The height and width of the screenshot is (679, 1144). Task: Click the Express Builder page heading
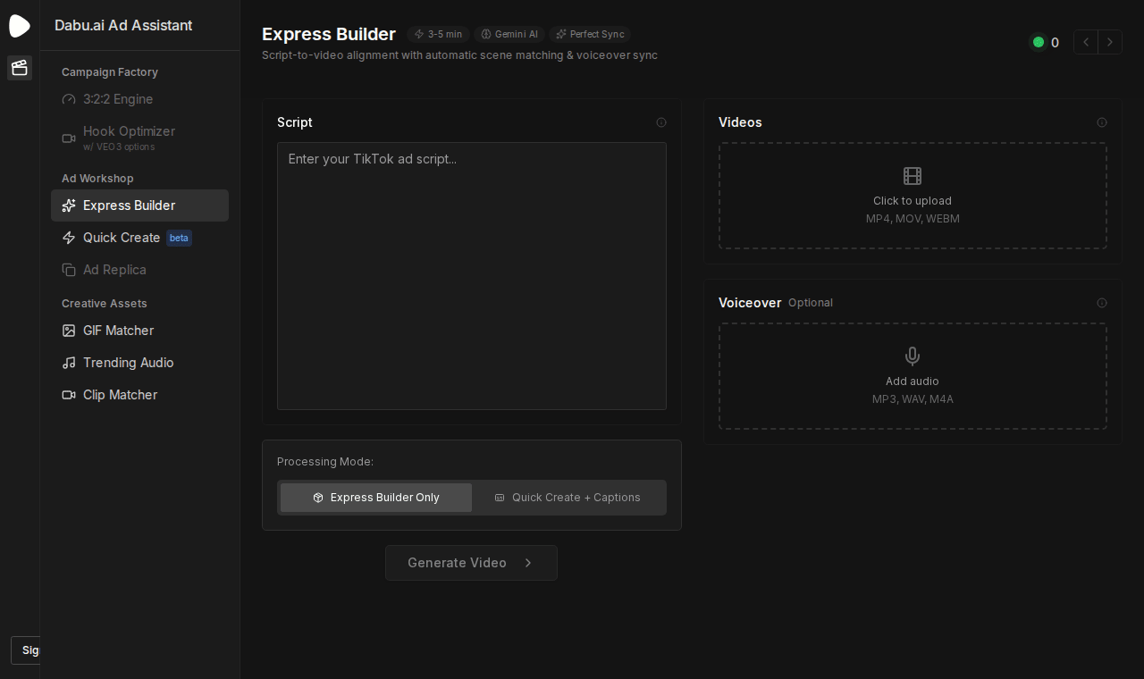[329, 35]
